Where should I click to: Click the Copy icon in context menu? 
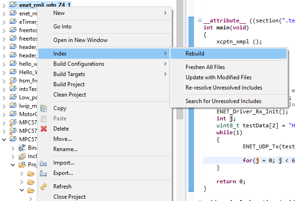pos(43,109)
